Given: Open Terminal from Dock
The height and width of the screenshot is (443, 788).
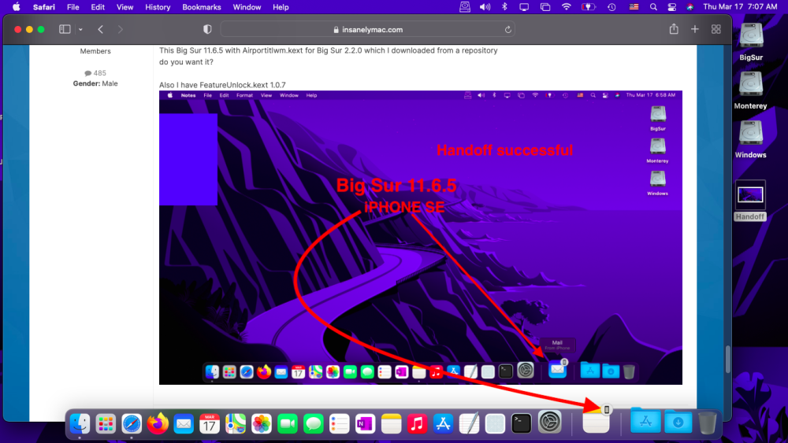Looking at the screenshot, I should pyautogui.click(x=521, y=423).
